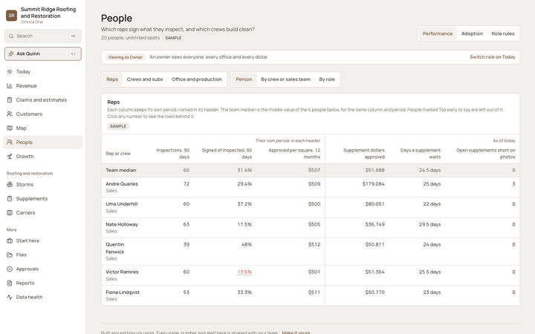535x334 pixels.
Task: Click the Customers people icon
Action: (x=10, y=114)
